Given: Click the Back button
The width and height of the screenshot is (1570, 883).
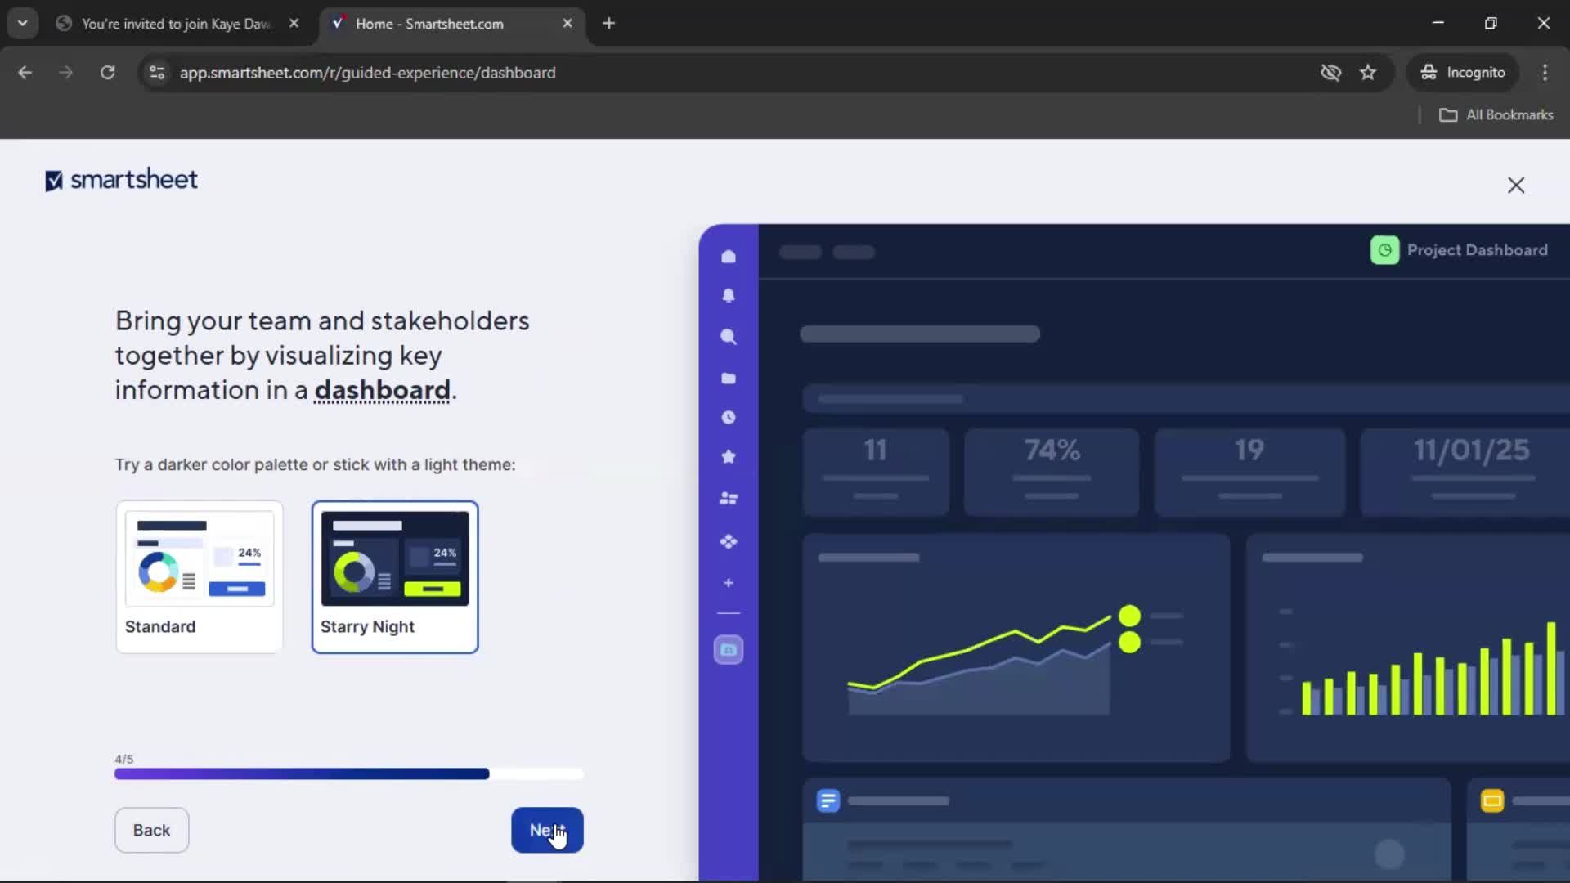Looking at the screenshot, I should click(x=151, y=830).
